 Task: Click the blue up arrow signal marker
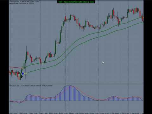click(x=23, y=73)
